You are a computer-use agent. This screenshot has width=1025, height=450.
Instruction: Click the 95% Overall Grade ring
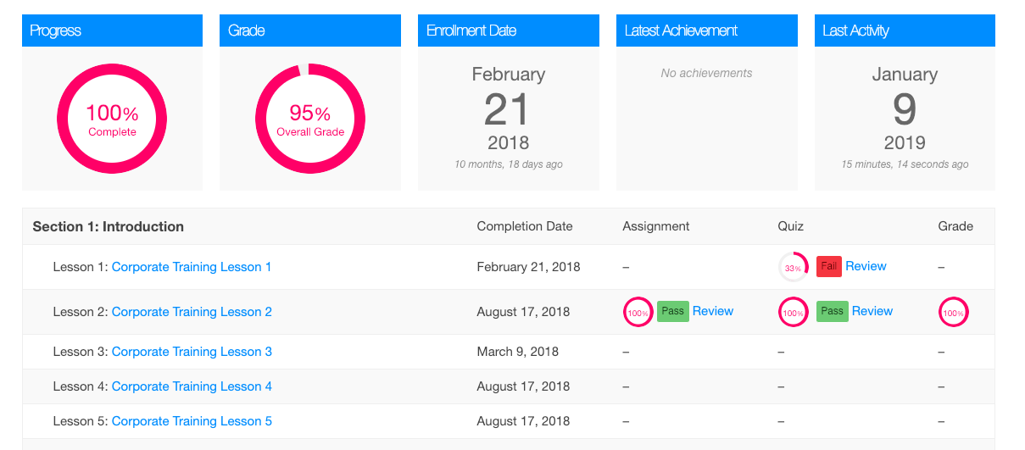coord(310,119)
